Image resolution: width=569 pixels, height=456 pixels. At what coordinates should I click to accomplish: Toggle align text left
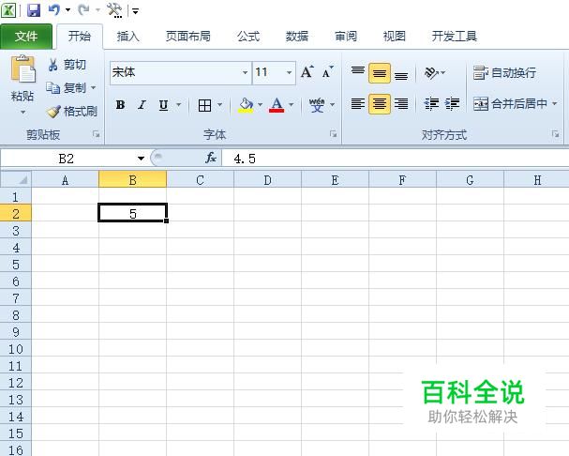[x=358, y=104]
